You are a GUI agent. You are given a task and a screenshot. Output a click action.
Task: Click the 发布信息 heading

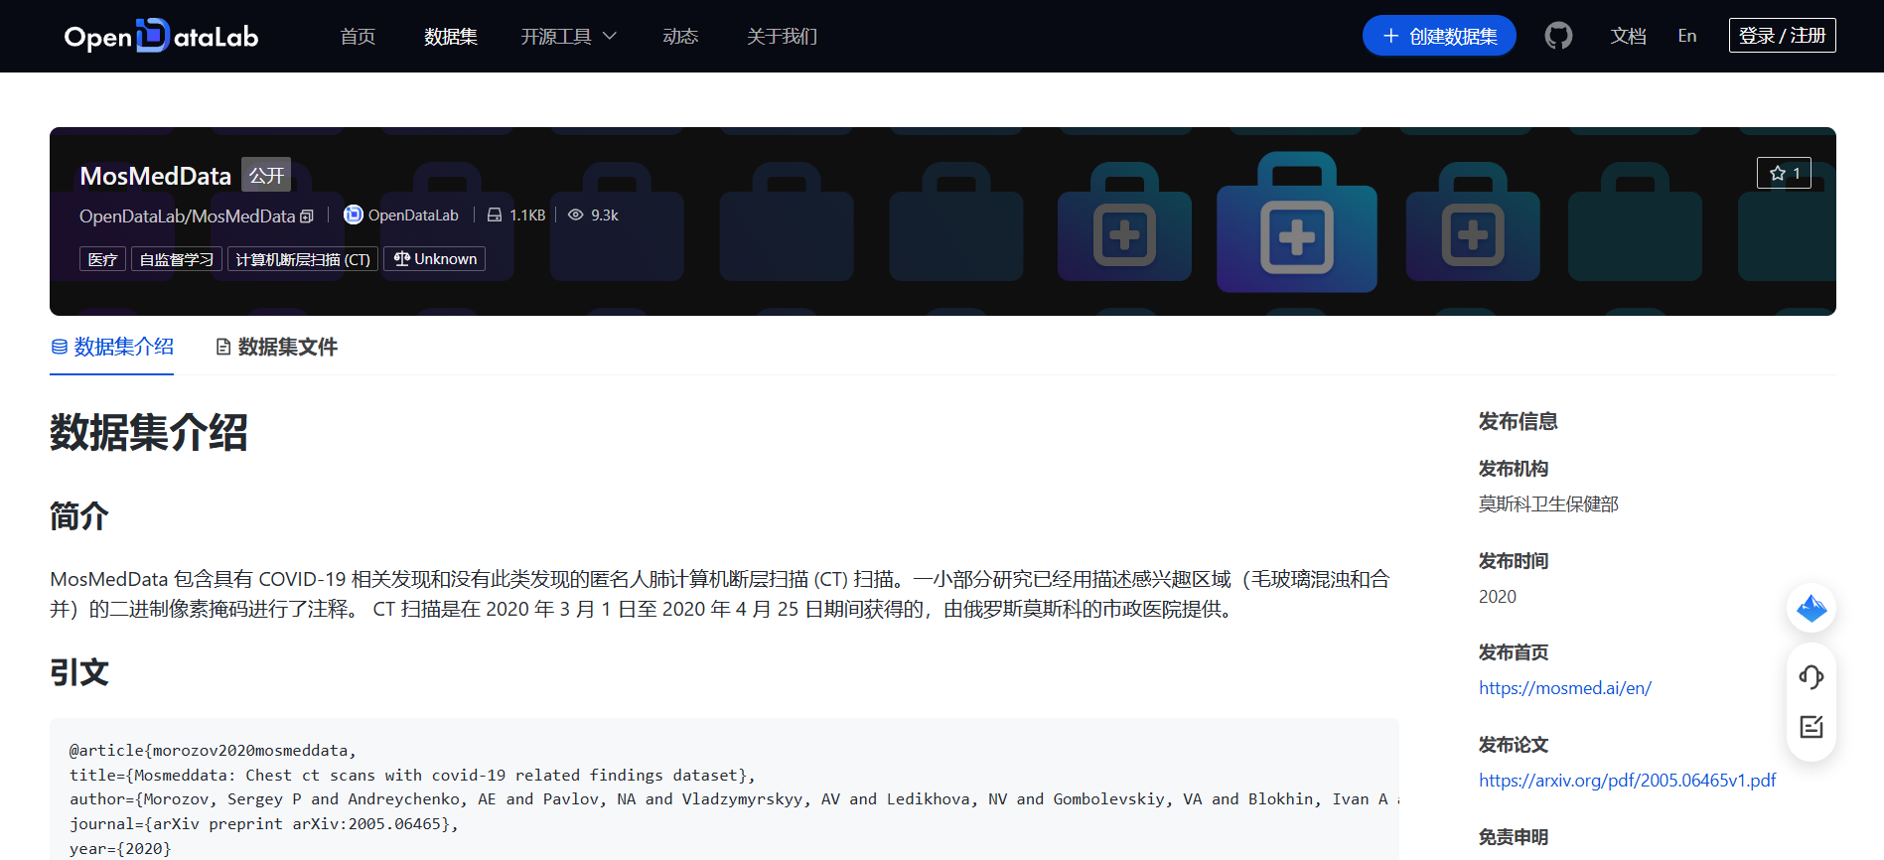pyautogui.click(x=1519, y=421)
